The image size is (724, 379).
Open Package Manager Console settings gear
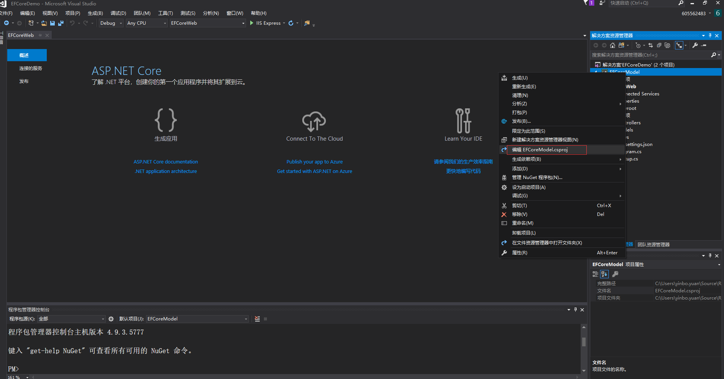(x=111, y=319)
